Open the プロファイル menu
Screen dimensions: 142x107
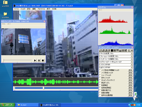click(41, 9)
